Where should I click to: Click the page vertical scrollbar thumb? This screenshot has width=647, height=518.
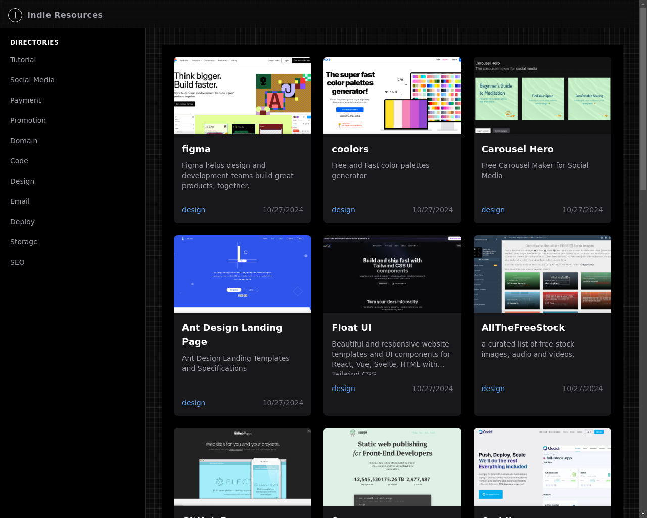(x=643, y=99)
